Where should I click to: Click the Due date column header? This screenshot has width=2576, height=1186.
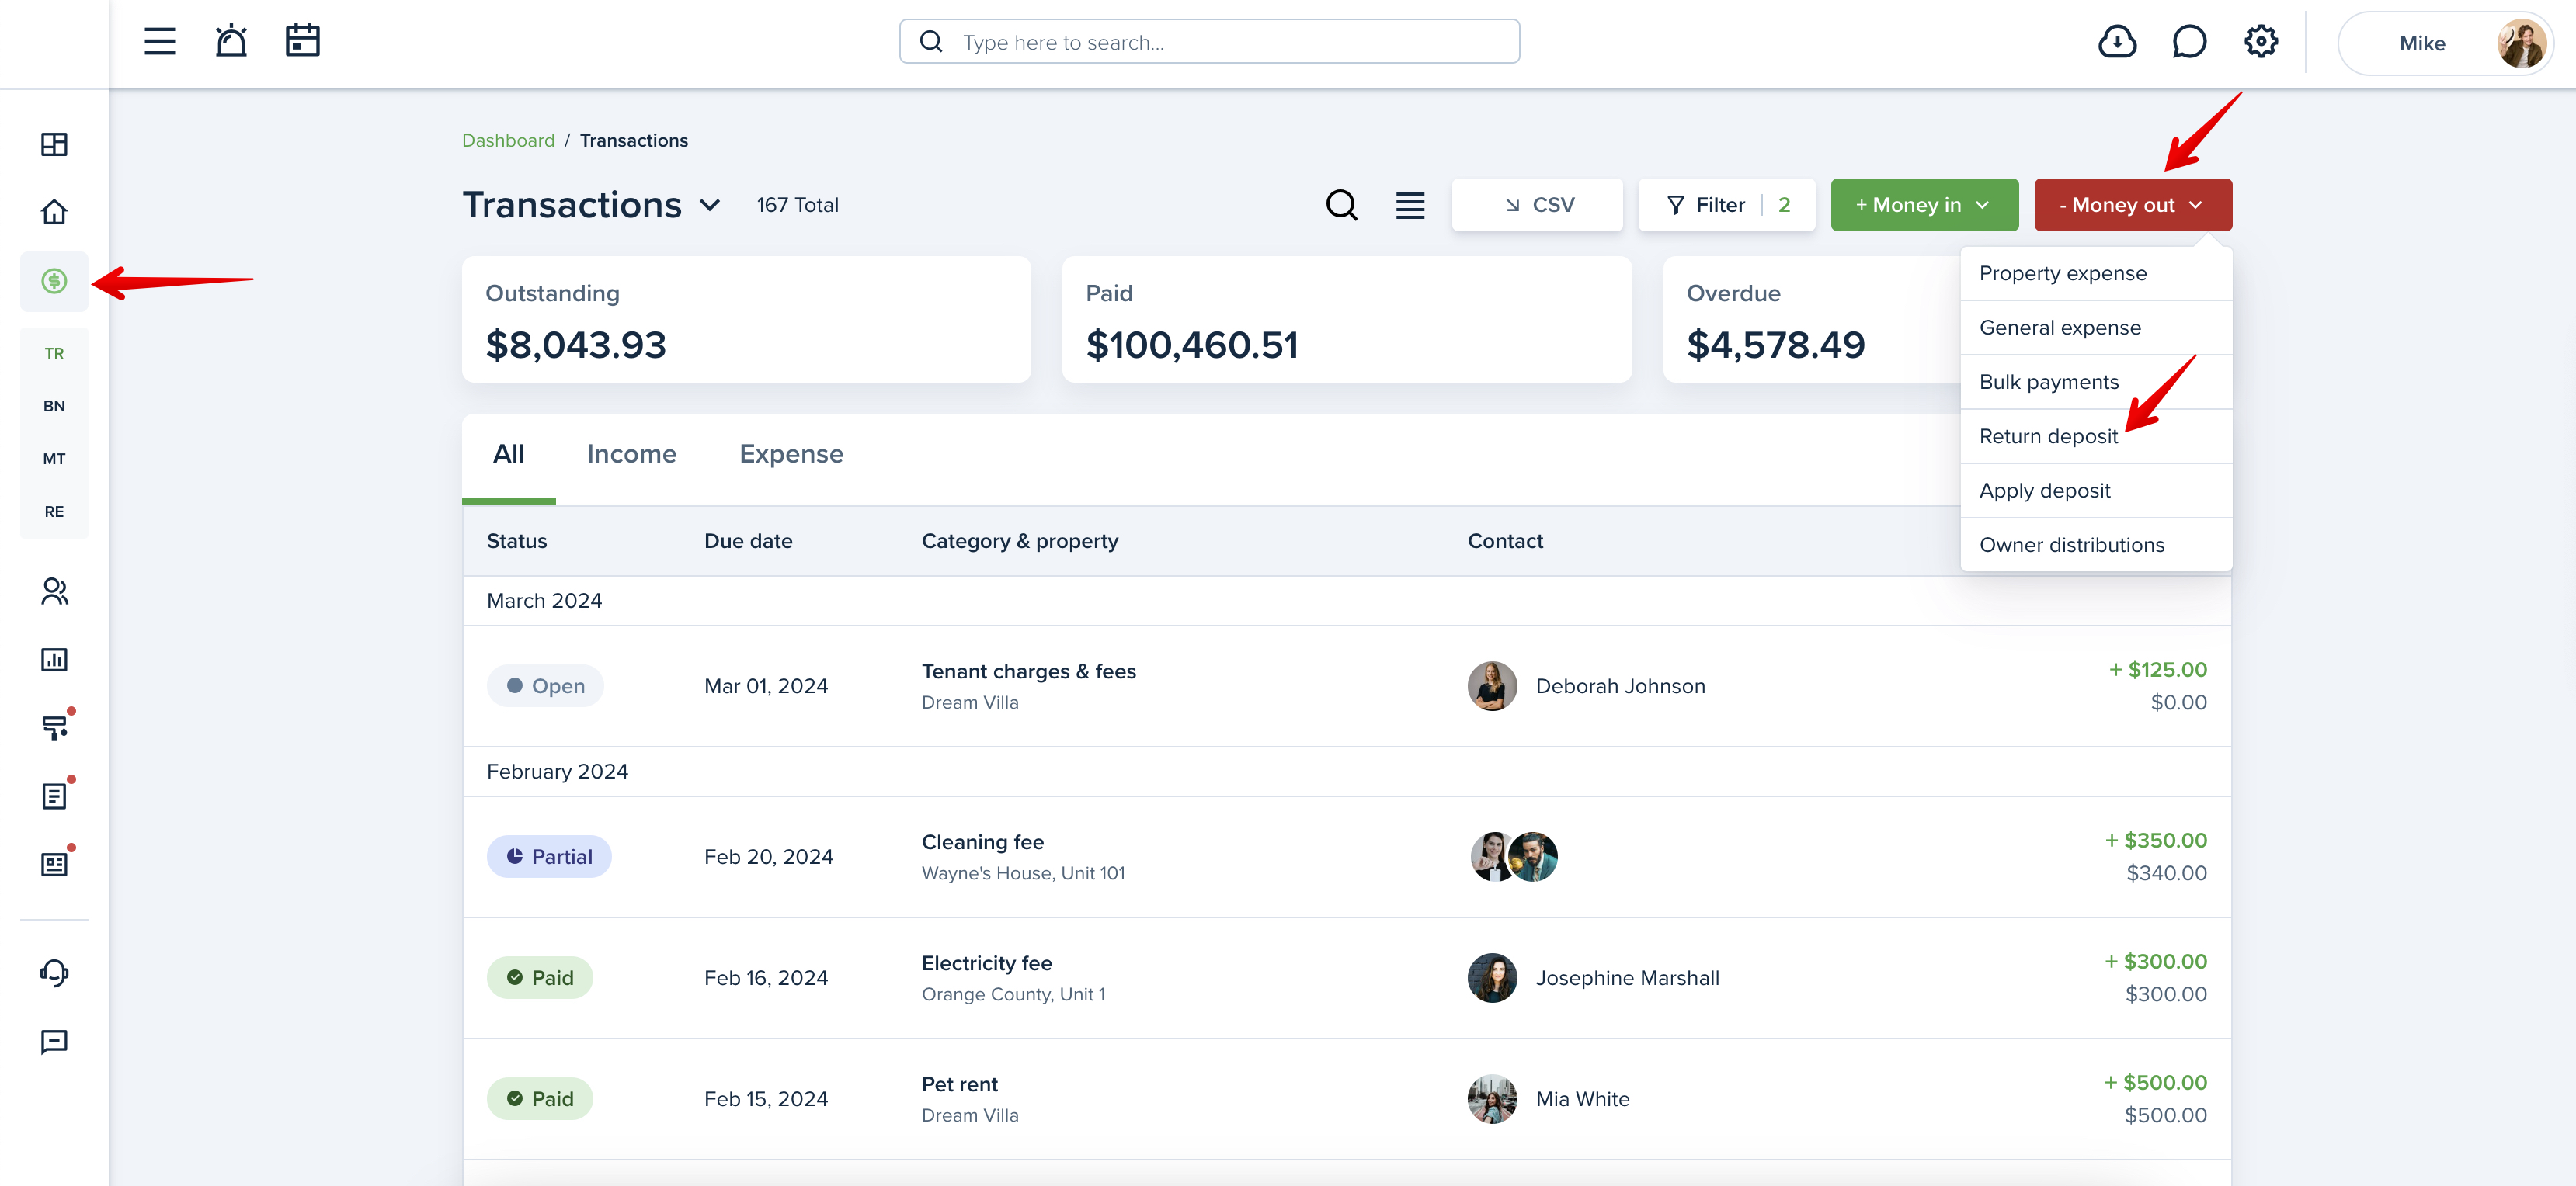(x=748, y=542)
